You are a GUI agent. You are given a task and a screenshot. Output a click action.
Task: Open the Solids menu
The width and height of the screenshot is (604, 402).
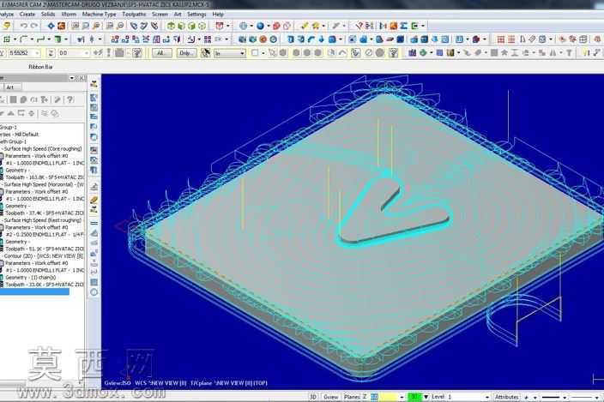(48, 15)
